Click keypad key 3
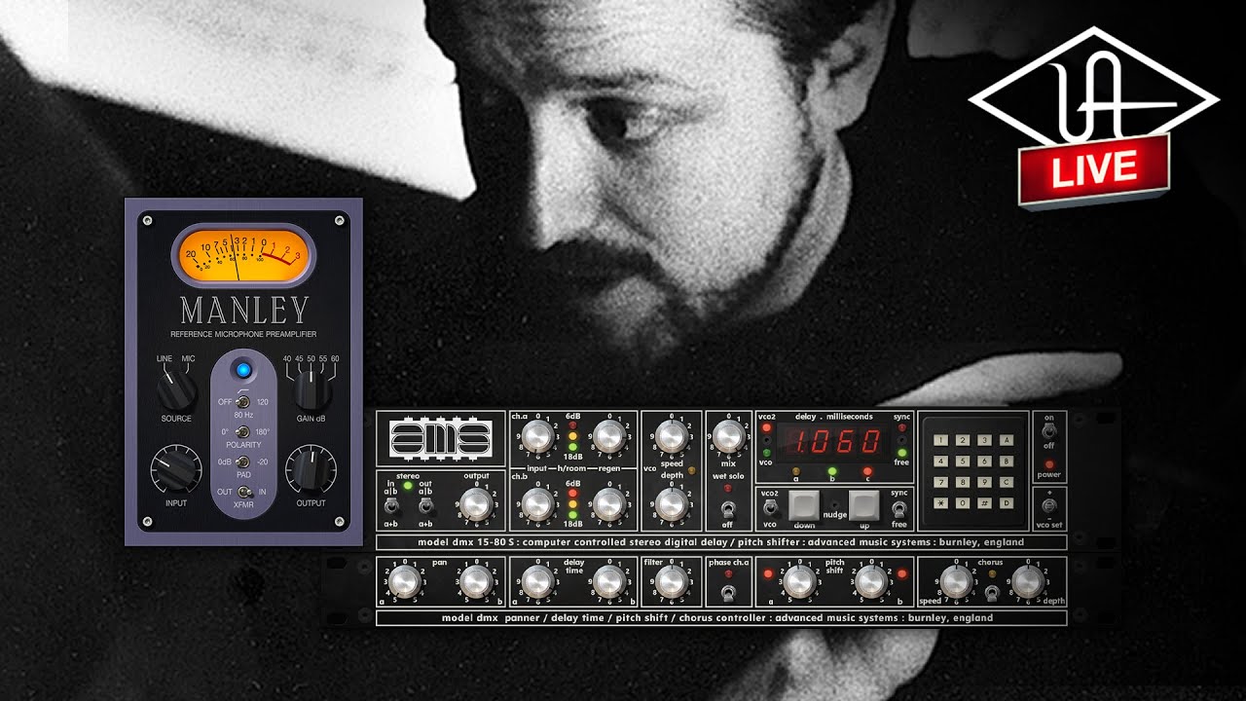1246x701 pixels. (x=985, y=440)
